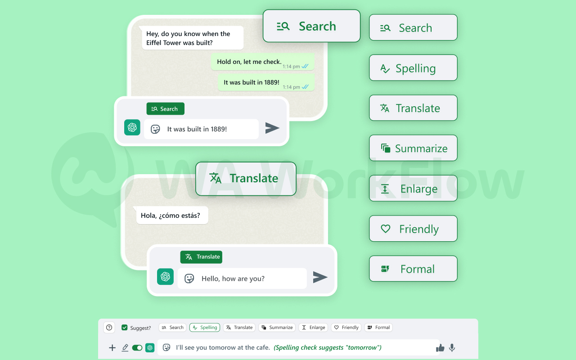Click the plus attachment icon in the bottom bar
This screenshot has width=576, height=360.
tap(112, 348)
